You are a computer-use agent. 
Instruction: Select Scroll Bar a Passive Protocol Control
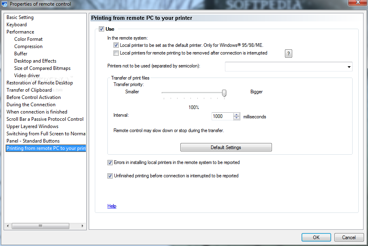45,119
